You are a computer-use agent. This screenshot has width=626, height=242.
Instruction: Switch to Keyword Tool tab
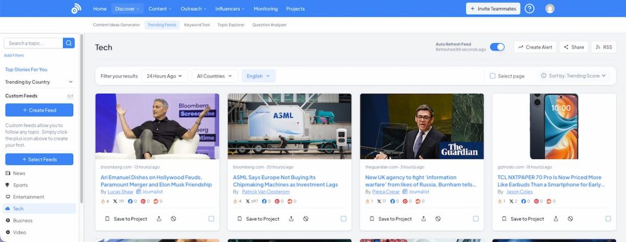pyautogui.click(x=197, y=25)
